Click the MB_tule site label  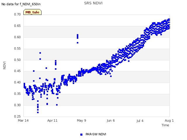point(32,12)
